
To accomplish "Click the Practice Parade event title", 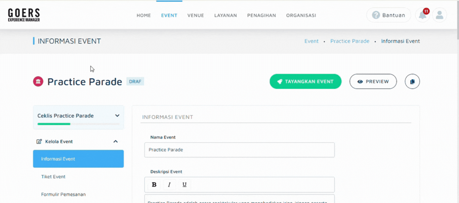I will [84, 82].
